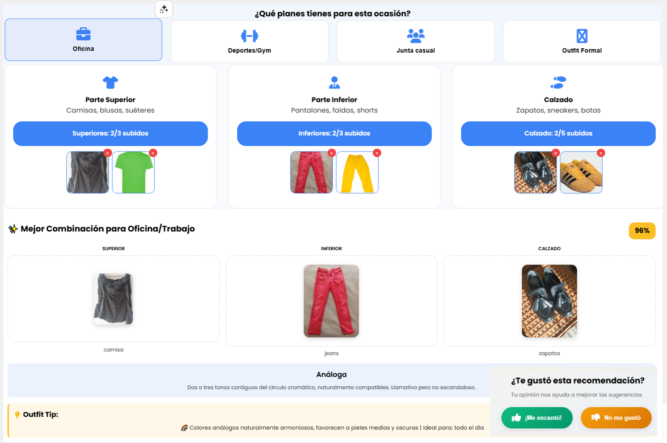667x443 pixels.
Task: Remove the black loafers upload
Action: (x=556, y=153)
